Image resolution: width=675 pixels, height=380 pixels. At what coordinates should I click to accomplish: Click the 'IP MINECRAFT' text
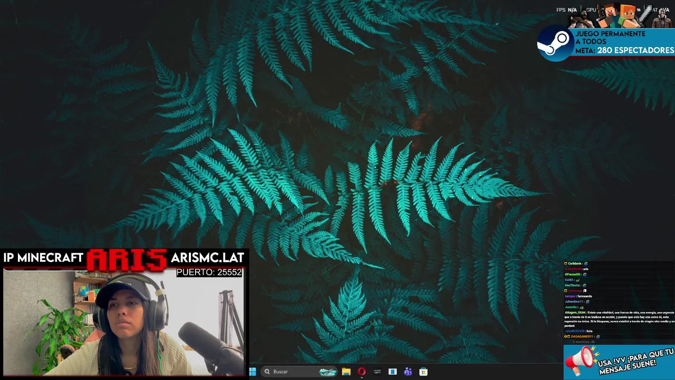coord(43,258)
